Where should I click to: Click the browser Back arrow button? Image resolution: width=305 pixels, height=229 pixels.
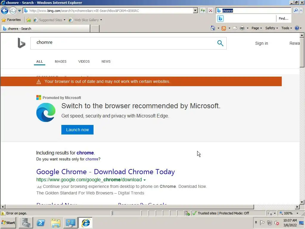(x=5, y=10)
